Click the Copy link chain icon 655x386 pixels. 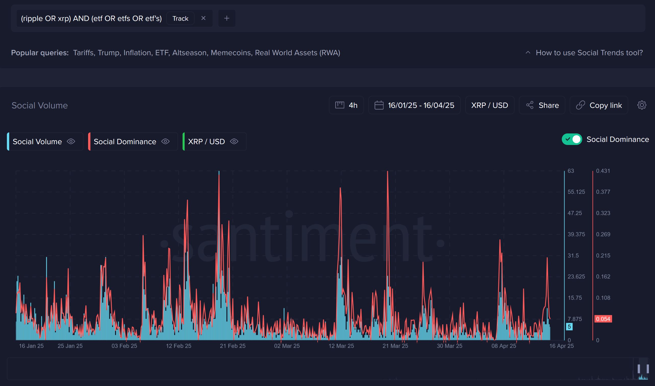580,105
